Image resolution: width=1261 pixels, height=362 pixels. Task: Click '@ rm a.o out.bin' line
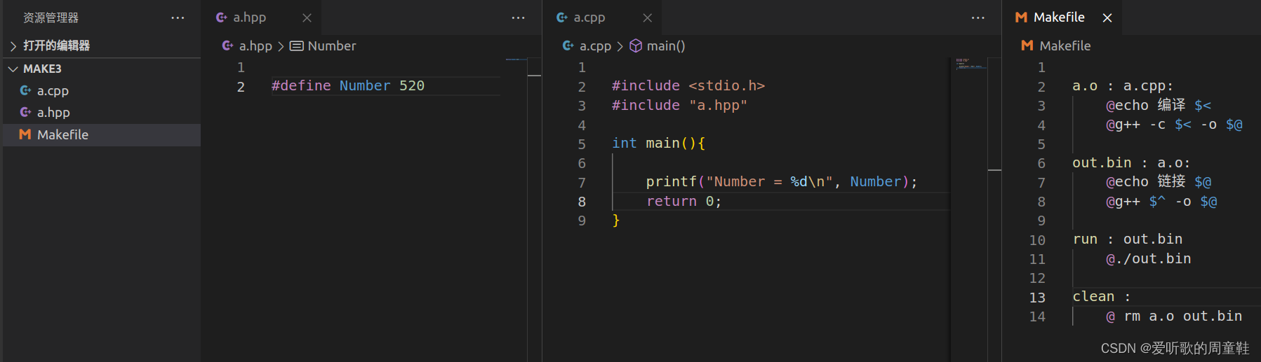(1174, 316)
